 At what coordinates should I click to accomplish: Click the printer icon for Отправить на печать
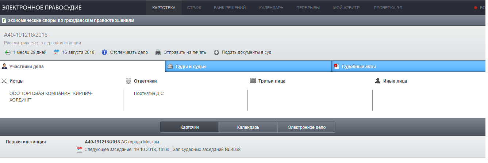pos(158,52)
